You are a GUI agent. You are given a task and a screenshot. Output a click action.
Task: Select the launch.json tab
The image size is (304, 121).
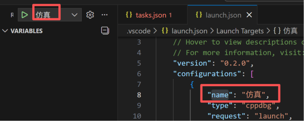222,15
